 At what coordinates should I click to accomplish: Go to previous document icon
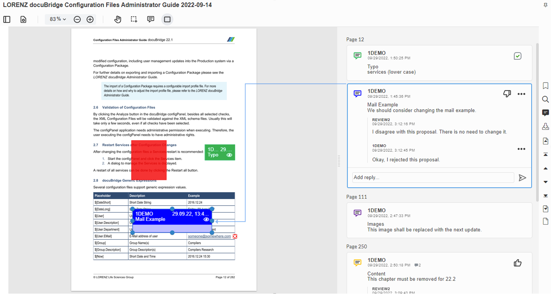tap(546, 141)
